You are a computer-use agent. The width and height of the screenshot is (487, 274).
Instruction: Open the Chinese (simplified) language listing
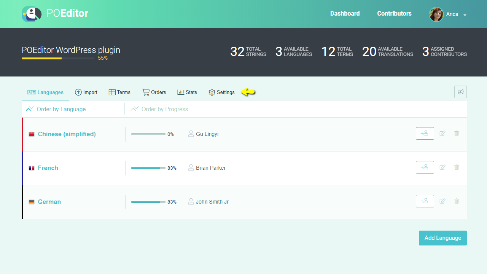point(67,134)
